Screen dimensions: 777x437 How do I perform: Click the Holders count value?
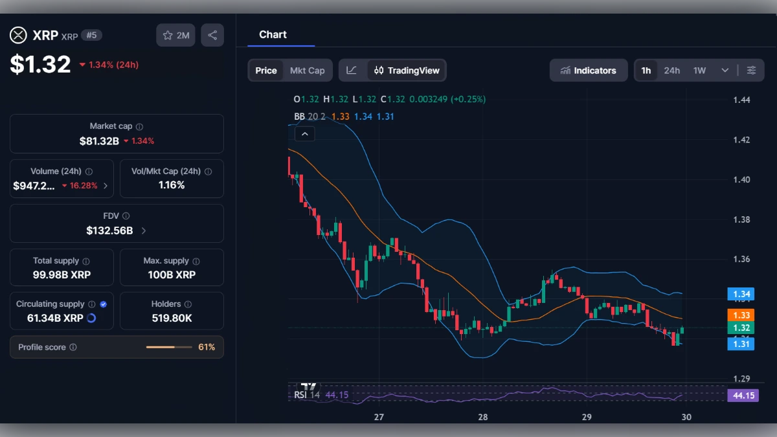(171, 317)
